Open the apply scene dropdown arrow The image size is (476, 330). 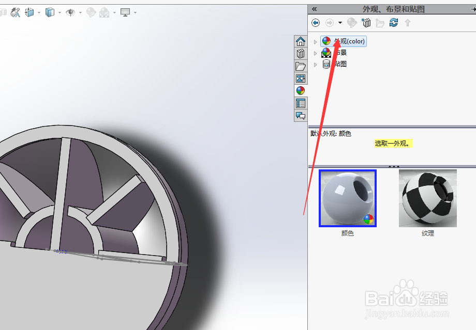coord(114,13)
